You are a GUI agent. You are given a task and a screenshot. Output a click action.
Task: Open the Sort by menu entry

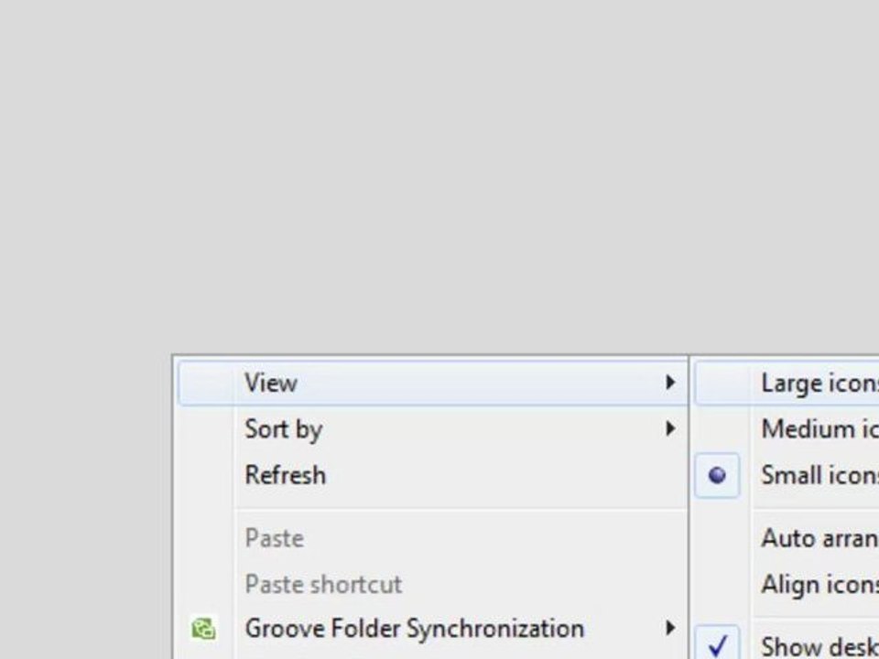[433, 429]
